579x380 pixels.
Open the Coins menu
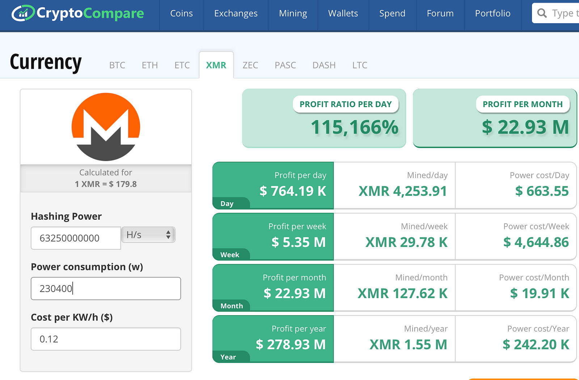[x=181, y=13]
